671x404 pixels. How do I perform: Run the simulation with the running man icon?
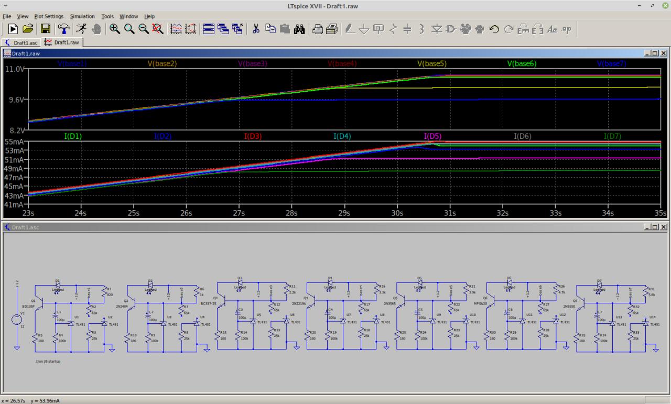tap(81, 29)
